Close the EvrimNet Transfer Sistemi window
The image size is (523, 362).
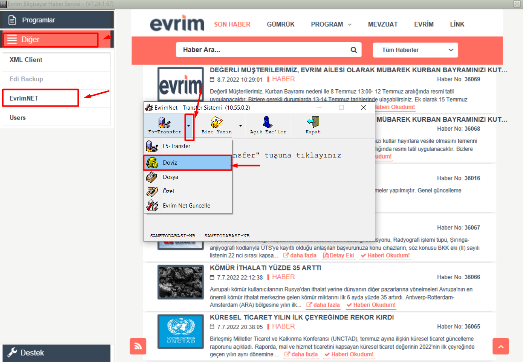click(x=364, y=107)
